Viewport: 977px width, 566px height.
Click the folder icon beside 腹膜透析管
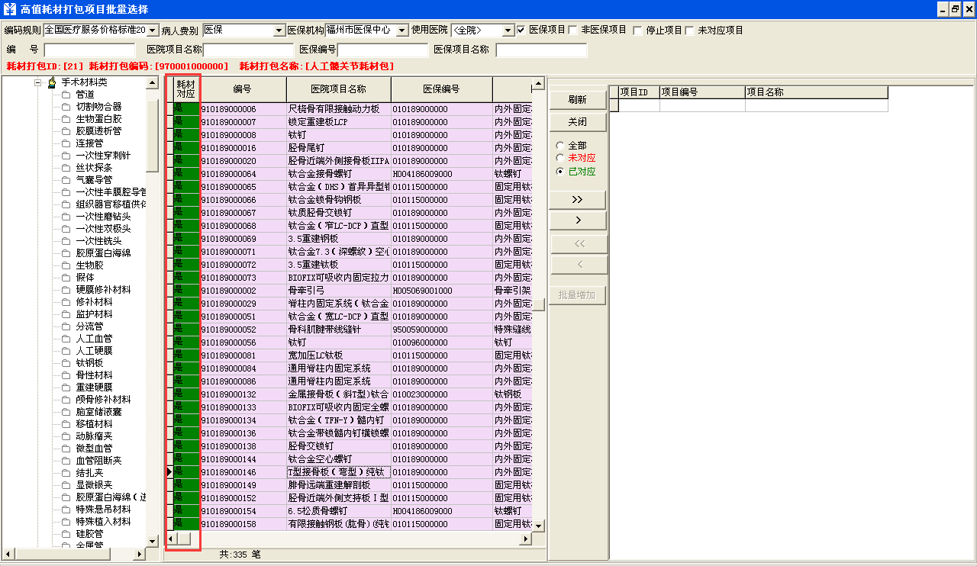(66, 131)
